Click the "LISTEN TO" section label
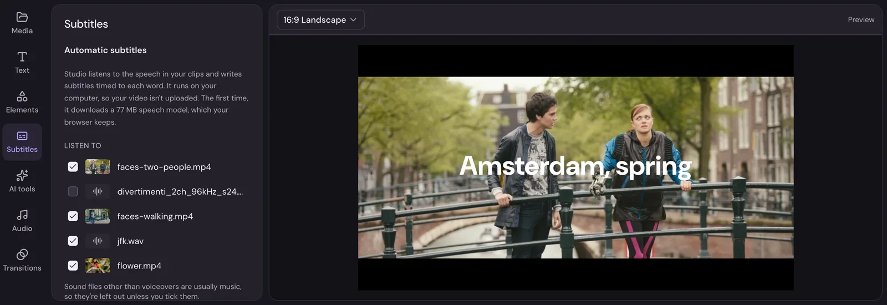887x305 pixels. click(83, 146)
